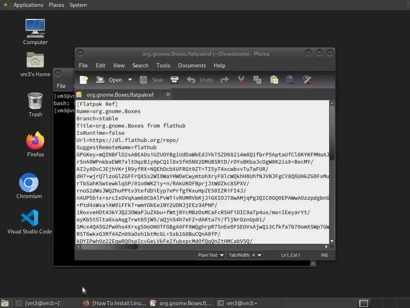Open the Tab Width dropdown
This screenshot has width=410, height=308.
tap(245, 255)
